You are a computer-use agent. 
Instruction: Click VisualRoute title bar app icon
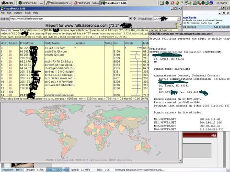tap(2, 9)
